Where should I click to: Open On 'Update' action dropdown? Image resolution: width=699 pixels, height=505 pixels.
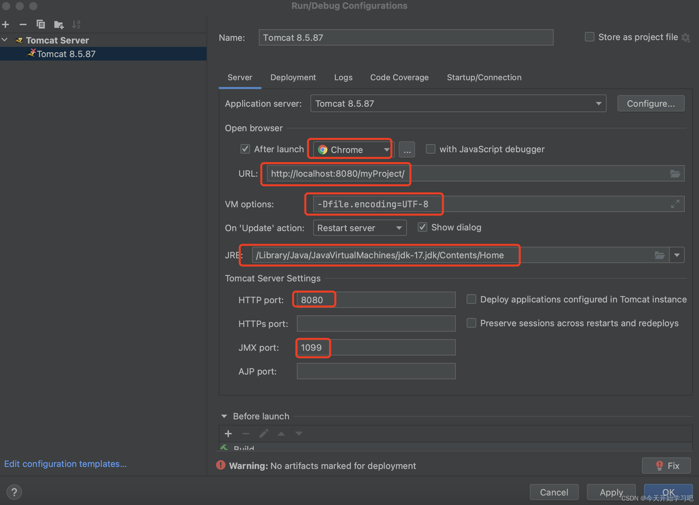tap(360, 228)
